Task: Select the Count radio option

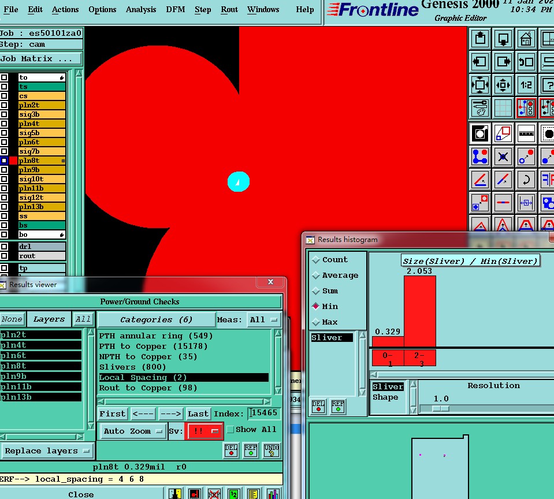Action: tap(330, 259)
